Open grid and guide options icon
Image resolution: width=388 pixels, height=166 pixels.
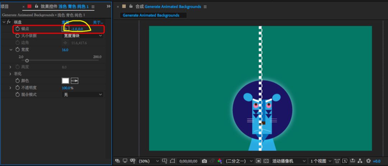[165, 161]
